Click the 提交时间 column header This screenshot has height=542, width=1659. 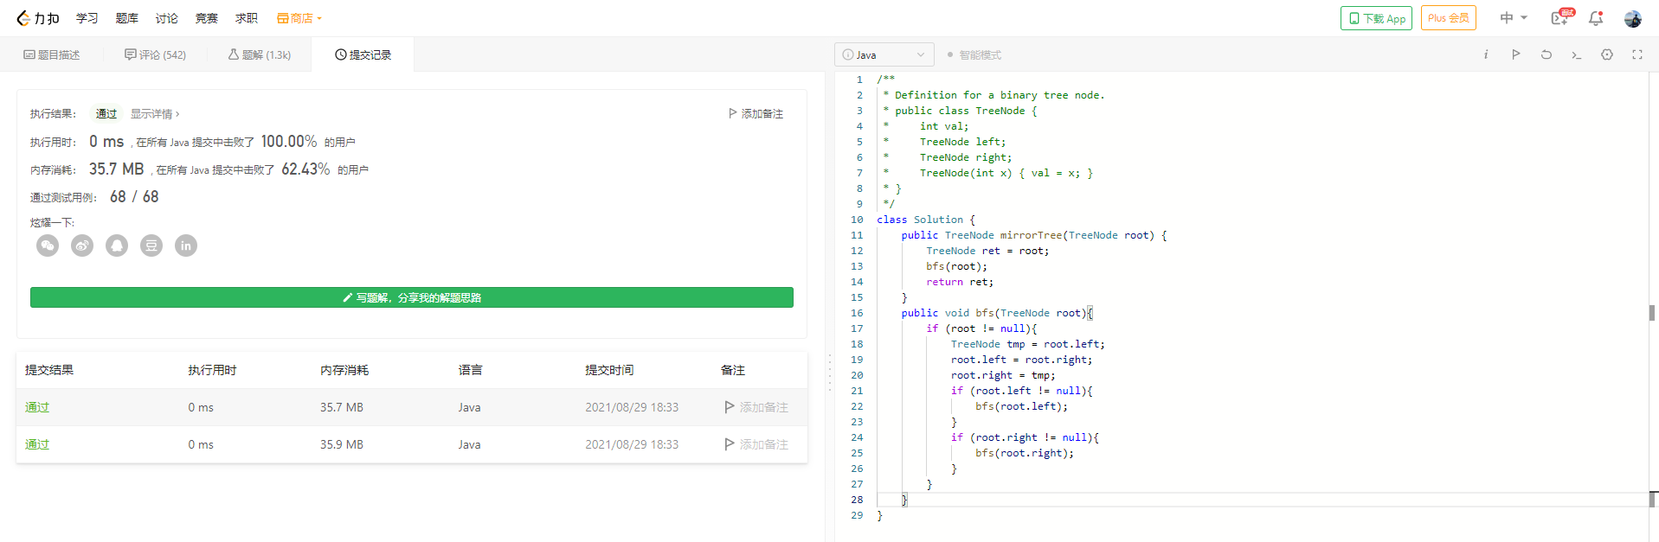(609, 370)
